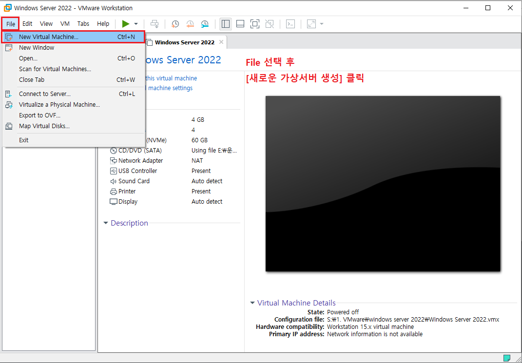Open the VM menu

[65, 23]
